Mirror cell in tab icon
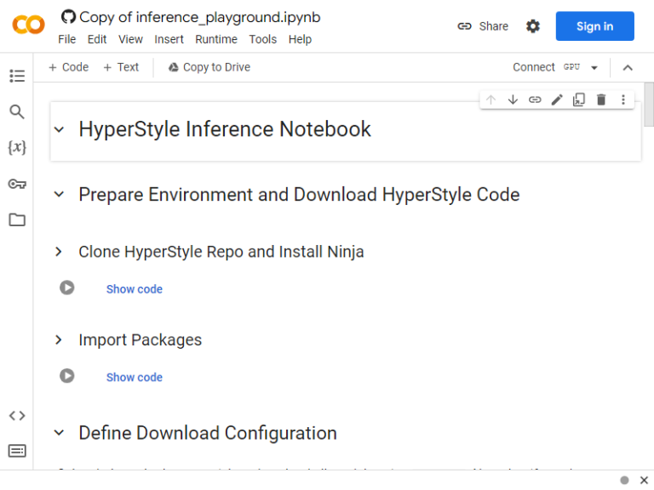 pyautogui.click(x=579, y=100)
